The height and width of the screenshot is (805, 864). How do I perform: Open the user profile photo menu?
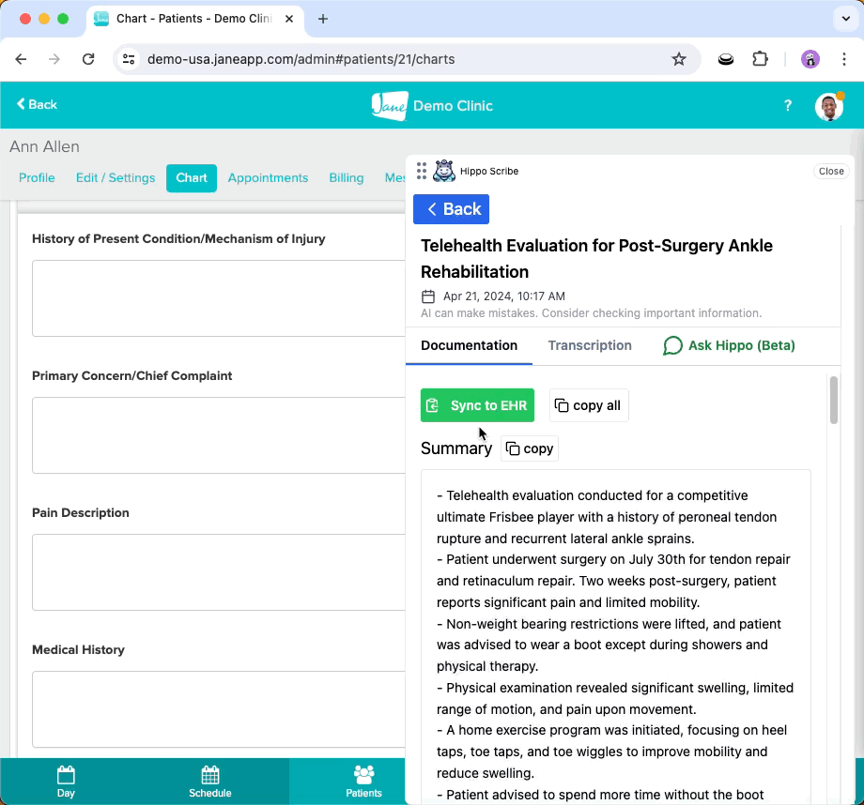pos(828,106)
